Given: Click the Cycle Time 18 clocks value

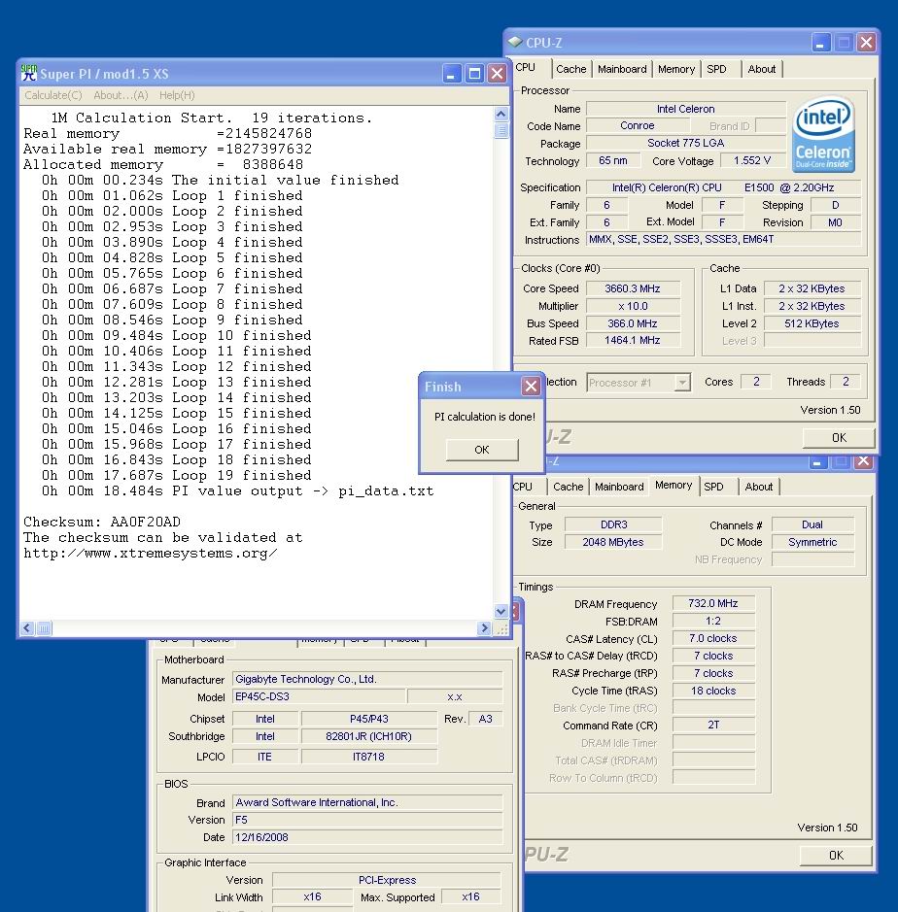Looking at the screenshot, I should tap(713, 691).
